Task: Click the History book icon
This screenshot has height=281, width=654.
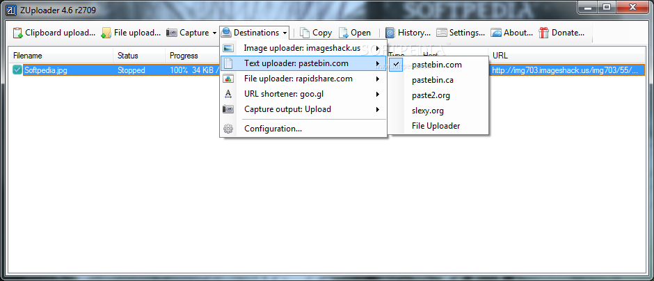Action: 390,33
